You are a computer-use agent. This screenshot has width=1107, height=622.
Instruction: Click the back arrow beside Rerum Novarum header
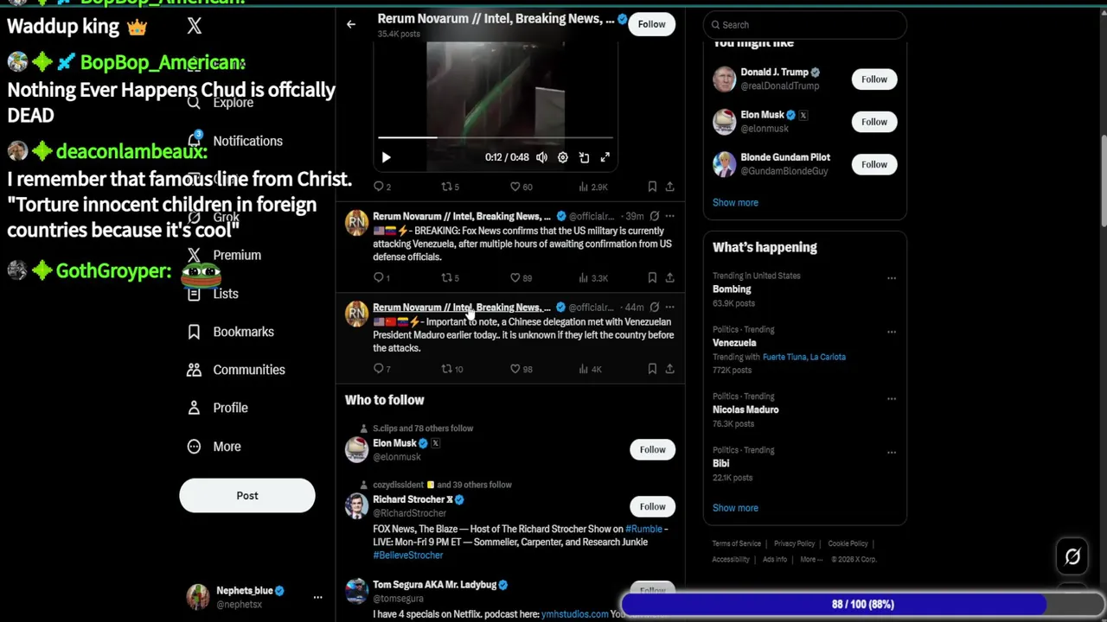(351, 24)
